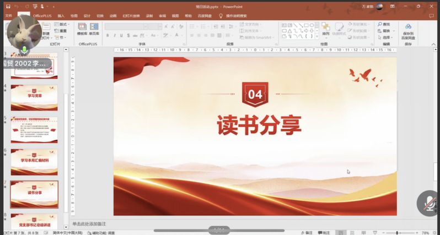
Task: Click 转换为 SmartArt button
Action: [256, 37]
